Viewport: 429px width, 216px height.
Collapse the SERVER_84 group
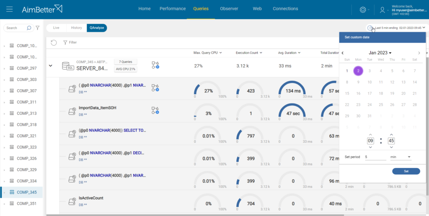click(50, 66)
